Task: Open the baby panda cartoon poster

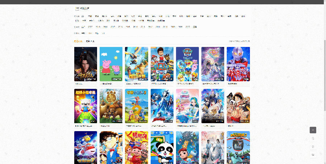Action: 162,147
